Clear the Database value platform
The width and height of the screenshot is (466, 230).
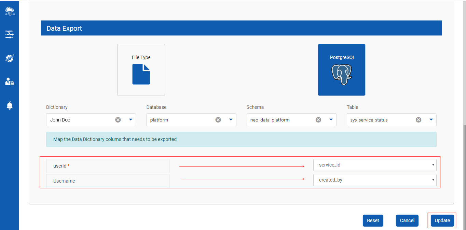(x=218, y=120)
